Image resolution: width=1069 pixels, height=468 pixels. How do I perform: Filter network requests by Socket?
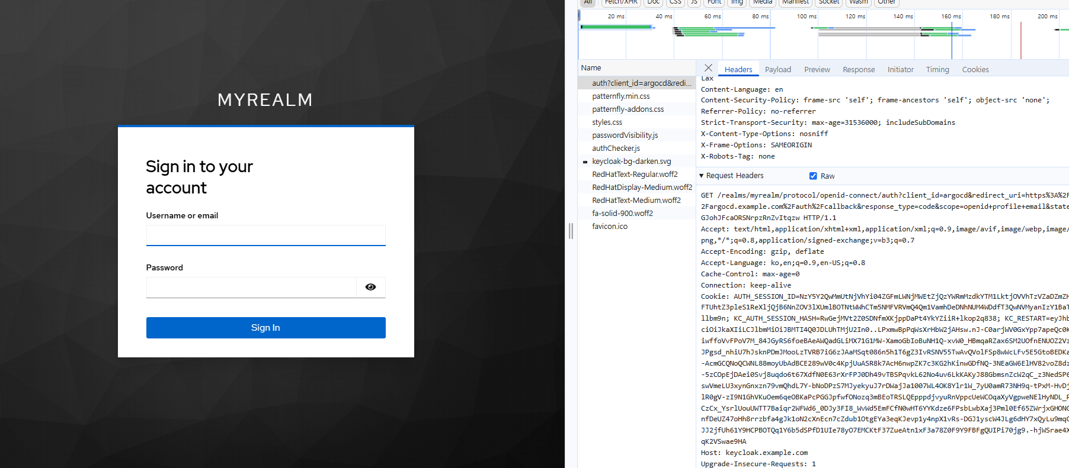828,2
